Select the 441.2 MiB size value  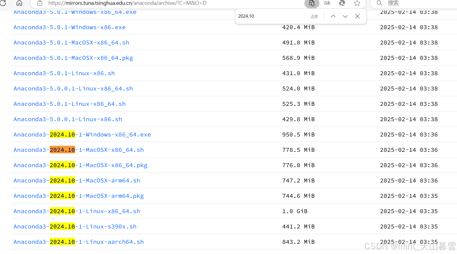click(x=298, y=227)
